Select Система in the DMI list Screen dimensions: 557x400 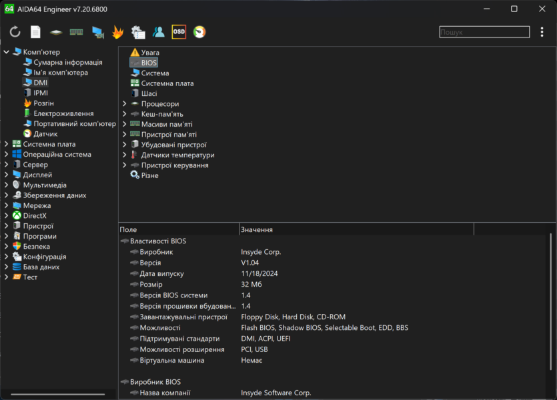pyautogui.click(x=149, y=73)
